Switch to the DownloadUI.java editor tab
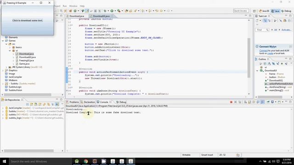294x165 pixels. pos(101,16)
